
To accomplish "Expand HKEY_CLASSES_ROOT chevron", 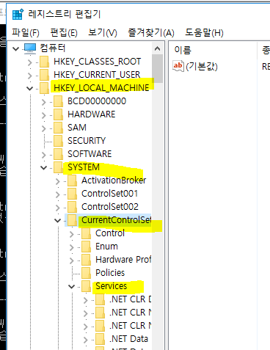I will pos(30,62).
